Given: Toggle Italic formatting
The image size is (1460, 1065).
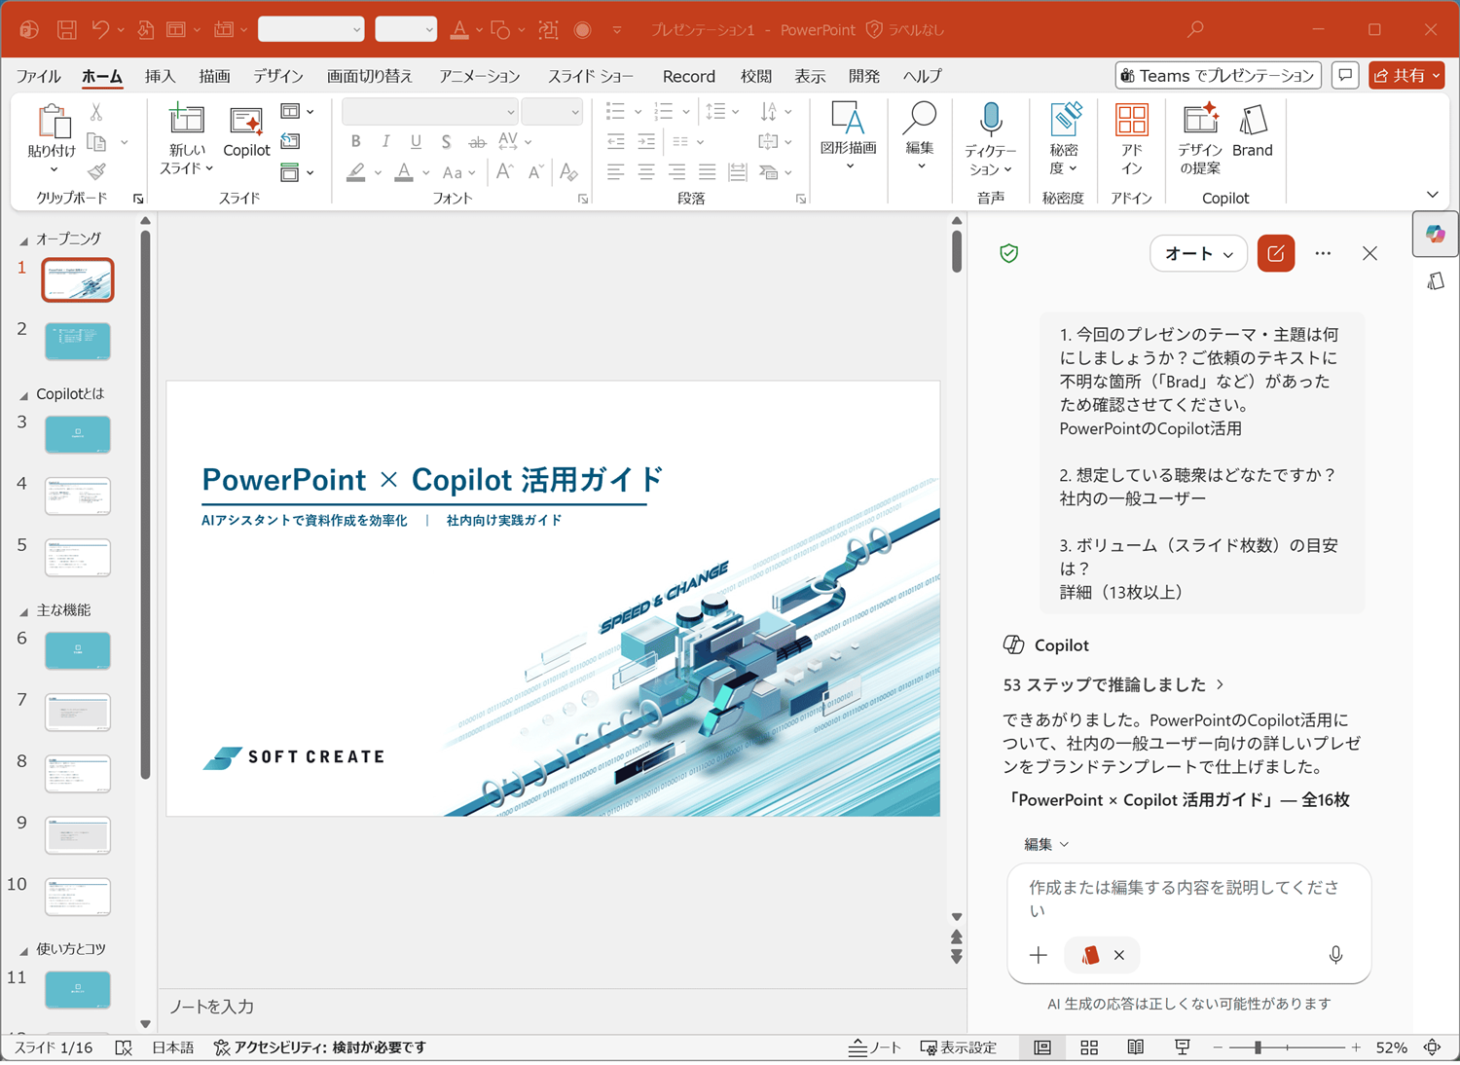Looking at the screenshot, I should point(385,142).
